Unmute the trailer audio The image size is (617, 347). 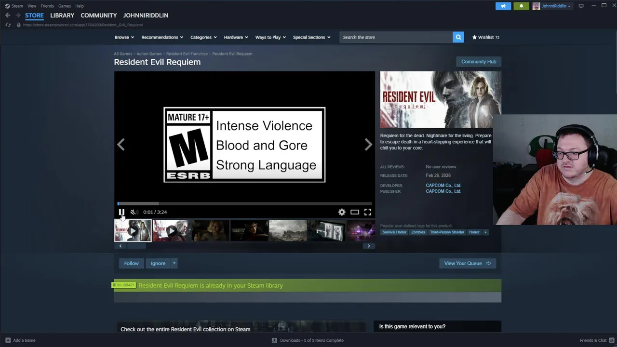[x=134, y=212]
